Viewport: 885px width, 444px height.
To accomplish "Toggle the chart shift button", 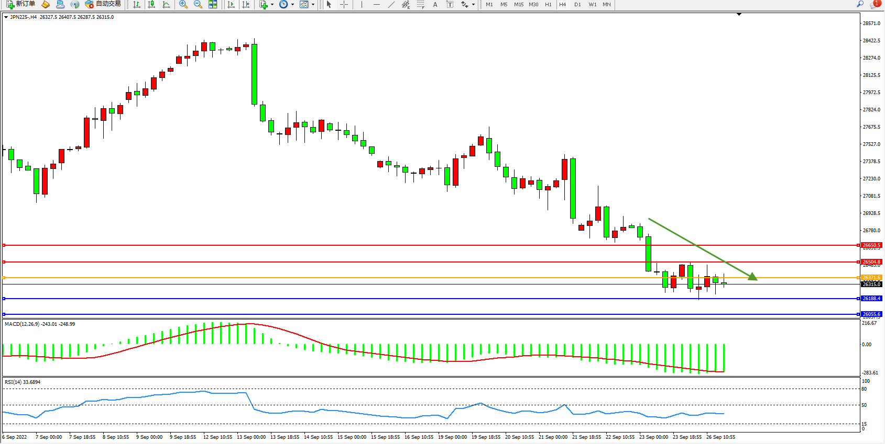I will click(246, 4).
